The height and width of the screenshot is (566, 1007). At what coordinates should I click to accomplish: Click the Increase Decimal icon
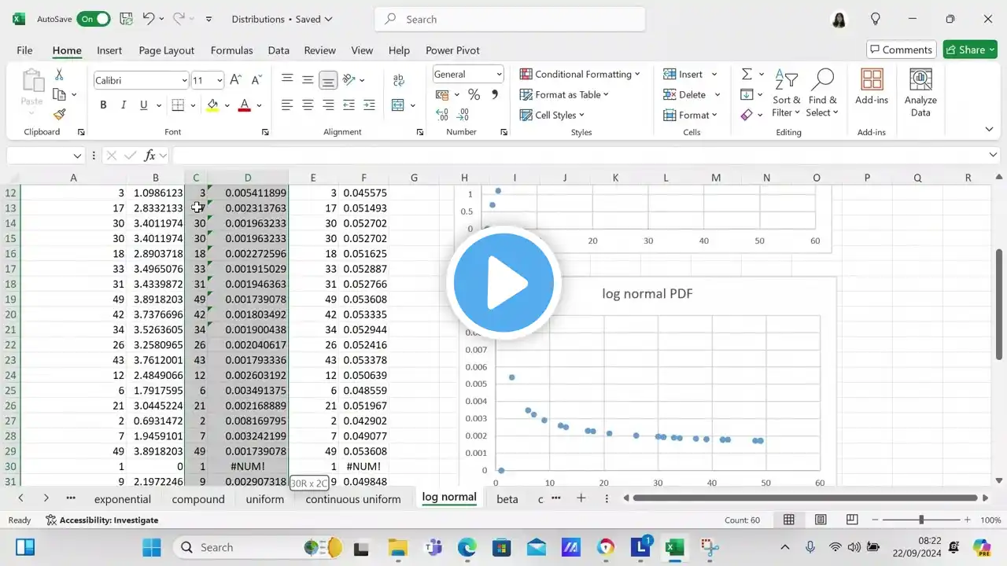point(442,115)
